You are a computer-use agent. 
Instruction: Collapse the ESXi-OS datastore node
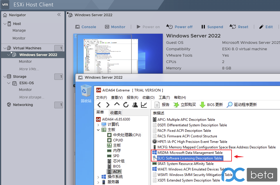click(9, 83)
